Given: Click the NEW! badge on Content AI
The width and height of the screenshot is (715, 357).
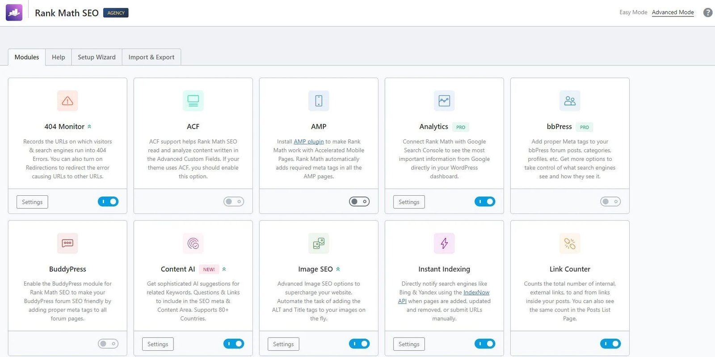Looking at the screenshot, I should (209, 269).
